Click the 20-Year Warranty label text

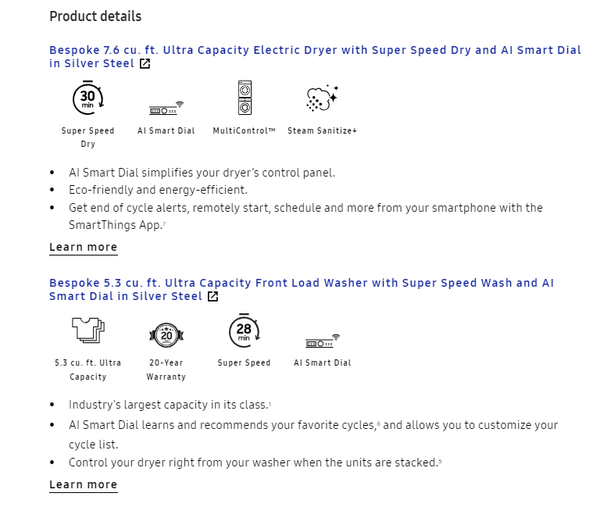[166, 370]
